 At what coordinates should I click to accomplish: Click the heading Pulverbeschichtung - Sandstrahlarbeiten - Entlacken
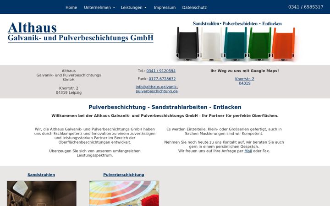pyautogui.click(x=165, y=107)
